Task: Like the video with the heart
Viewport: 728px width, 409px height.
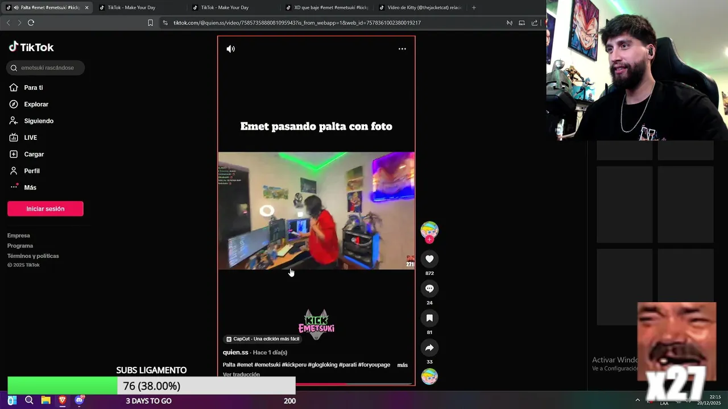Action: click(x=429, y=259)
